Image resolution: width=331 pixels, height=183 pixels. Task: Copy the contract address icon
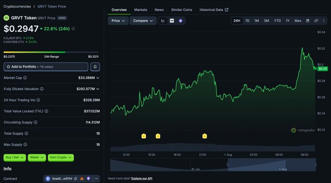75,179
